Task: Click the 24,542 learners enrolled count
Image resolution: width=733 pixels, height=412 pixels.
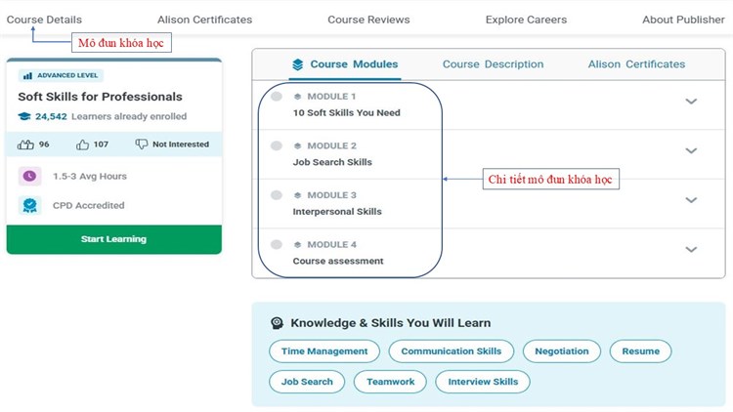Action: 51,116
